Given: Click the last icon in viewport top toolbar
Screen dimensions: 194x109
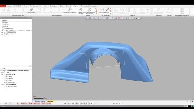Looking at the screenshot, I should click(x=140, y=18).
